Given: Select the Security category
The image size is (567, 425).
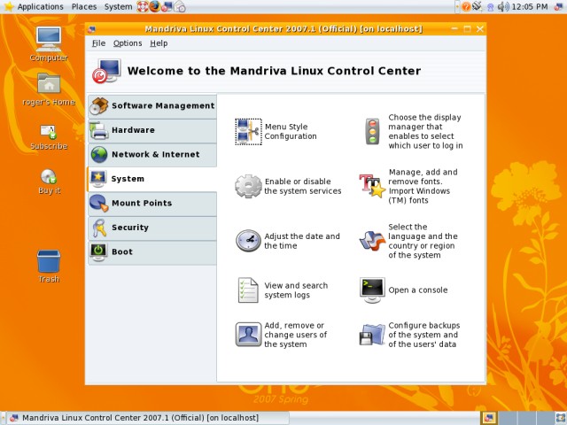Looking at the screenshot, I should tap(152, 228).
